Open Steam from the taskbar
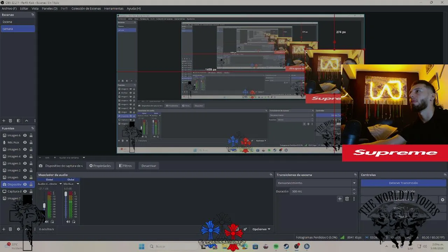The image size is (448, 252). point(286,246)
